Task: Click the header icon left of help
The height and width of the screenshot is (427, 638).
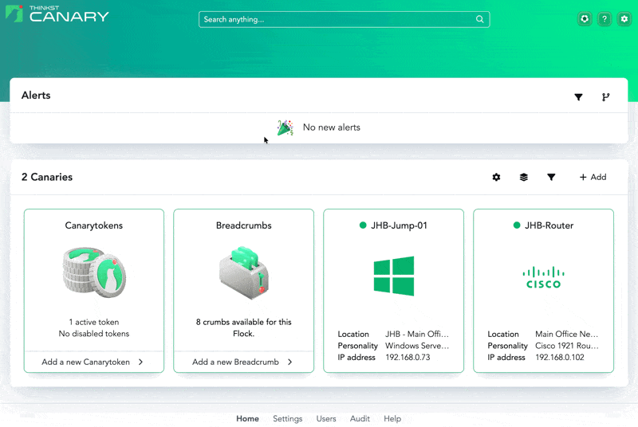Action: point(585,18)
